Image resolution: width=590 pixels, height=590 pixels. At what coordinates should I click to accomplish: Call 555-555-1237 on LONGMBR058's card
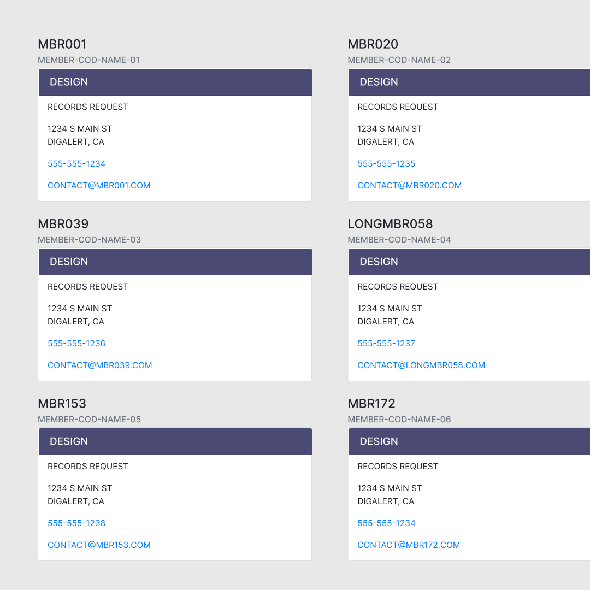[x=386, y=343]
